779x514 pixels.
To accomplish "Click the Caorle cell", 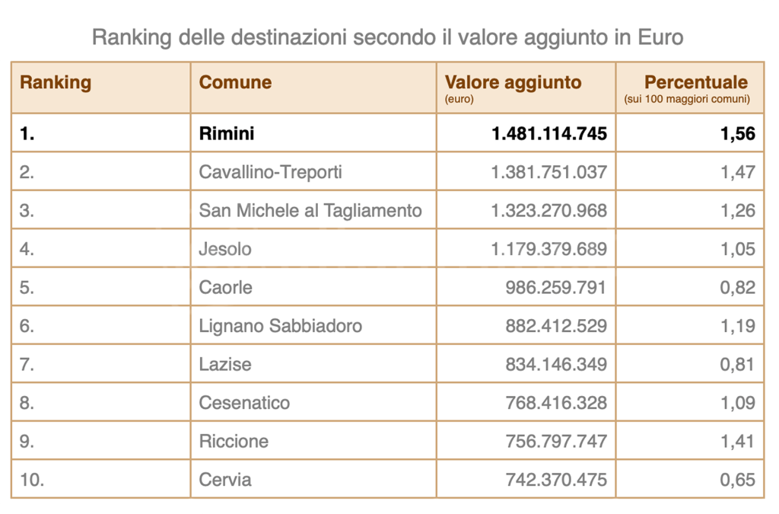I will [226, 288].
